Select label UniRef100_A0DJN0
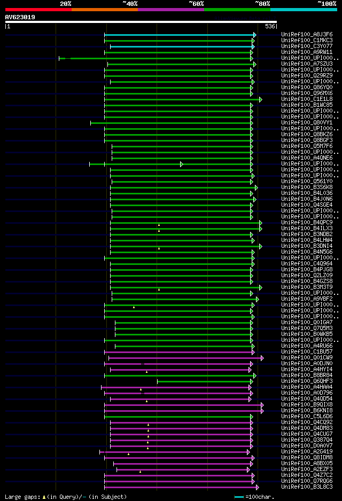 (307, 363)
